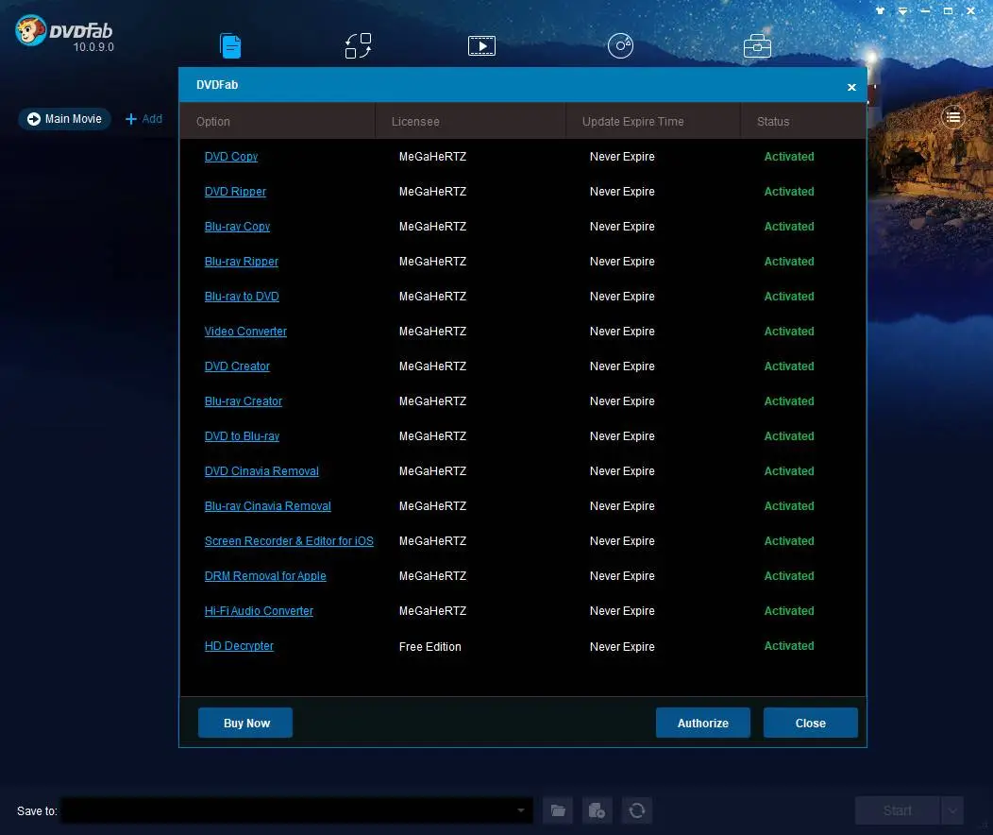Click MeGaHeRTZ licensee in DVD Copy row
Image resolution: width=993 pixels, height=835 pixels.
(432, 157)
